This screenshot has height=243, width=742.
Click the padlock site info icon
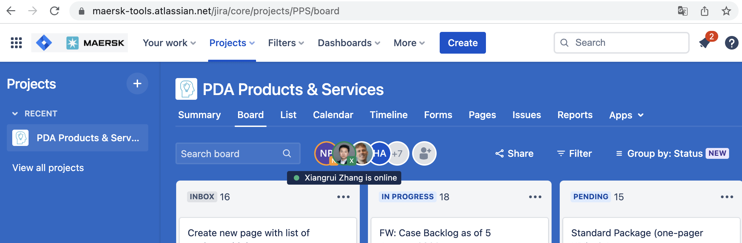tap(81, 11)
